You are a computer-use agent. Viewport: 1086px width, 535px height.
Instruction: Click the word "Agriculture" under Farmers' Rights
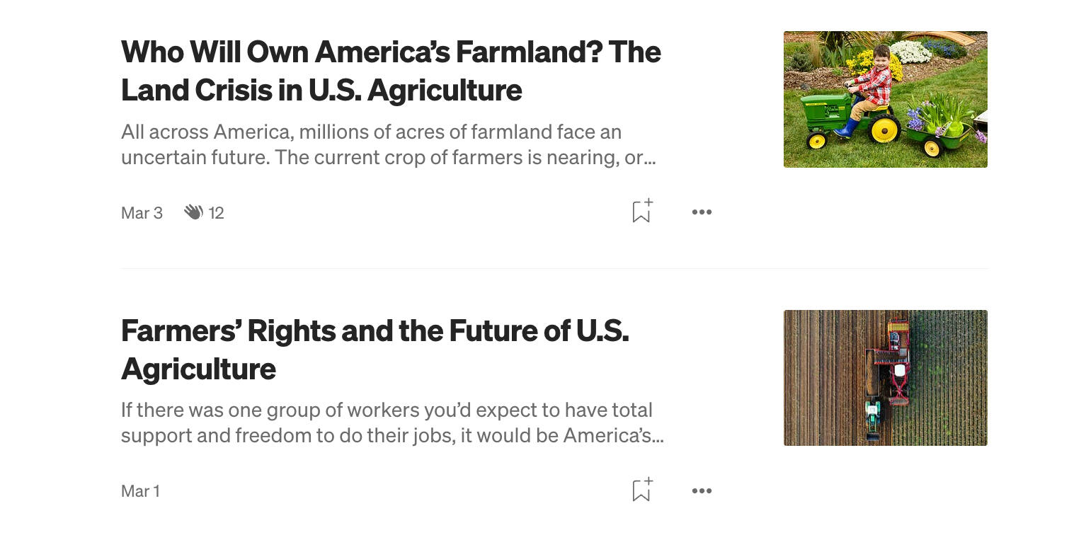click(x=198, y=369)
